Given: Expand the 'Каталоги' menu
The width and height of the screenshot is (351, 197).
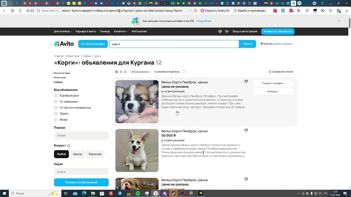Looking at the screenshot, I should coord(121,31).
